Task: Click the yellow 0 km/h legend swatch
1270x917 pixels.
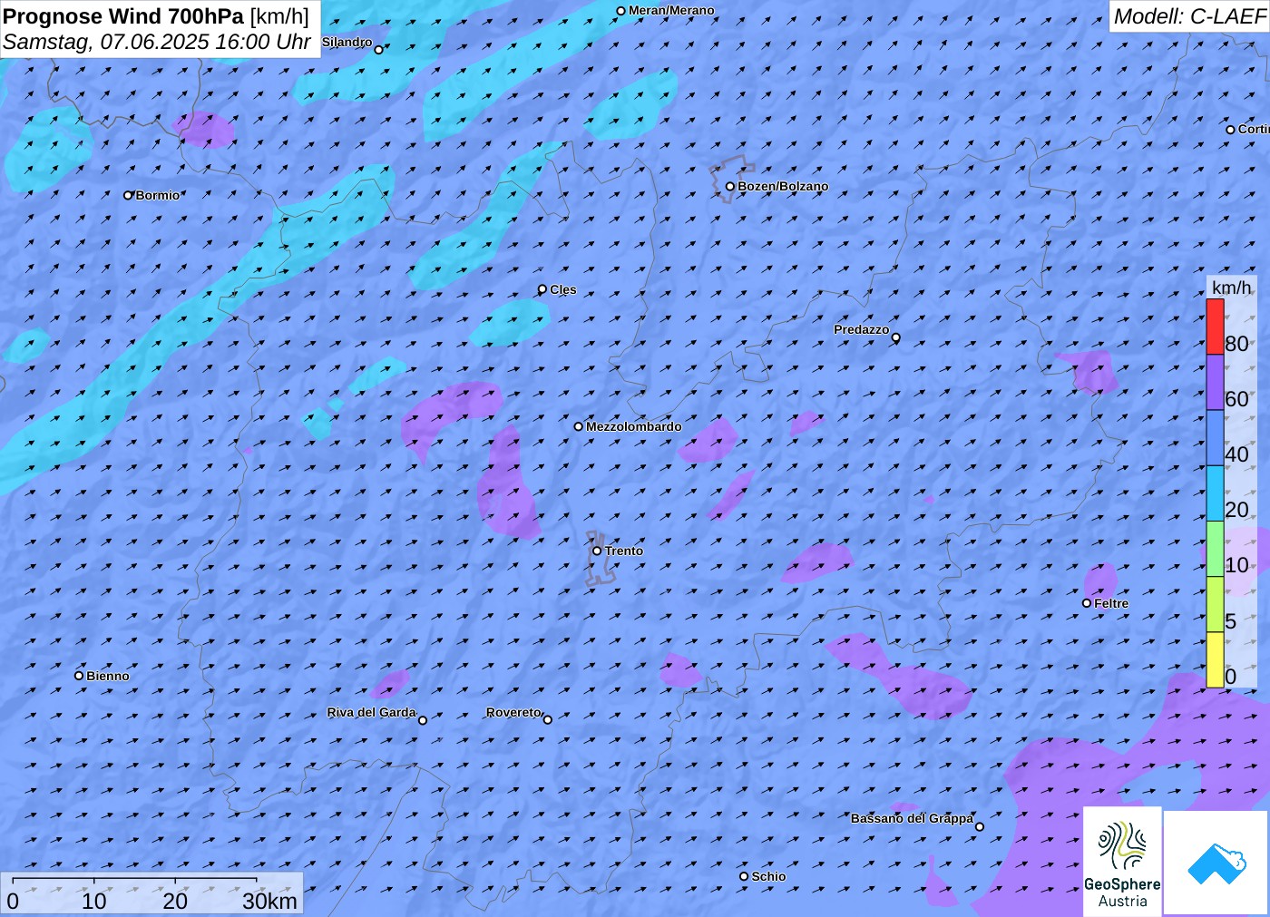Action: [1215, 659]
